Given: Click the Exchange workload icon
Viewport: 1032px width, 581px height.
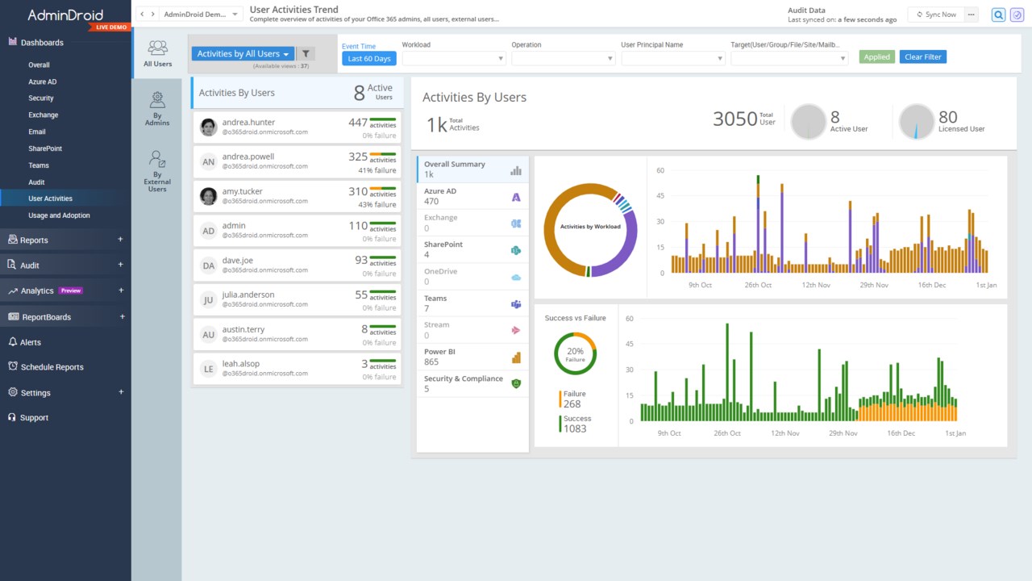Looking at the screenshot, I should 516,223.
